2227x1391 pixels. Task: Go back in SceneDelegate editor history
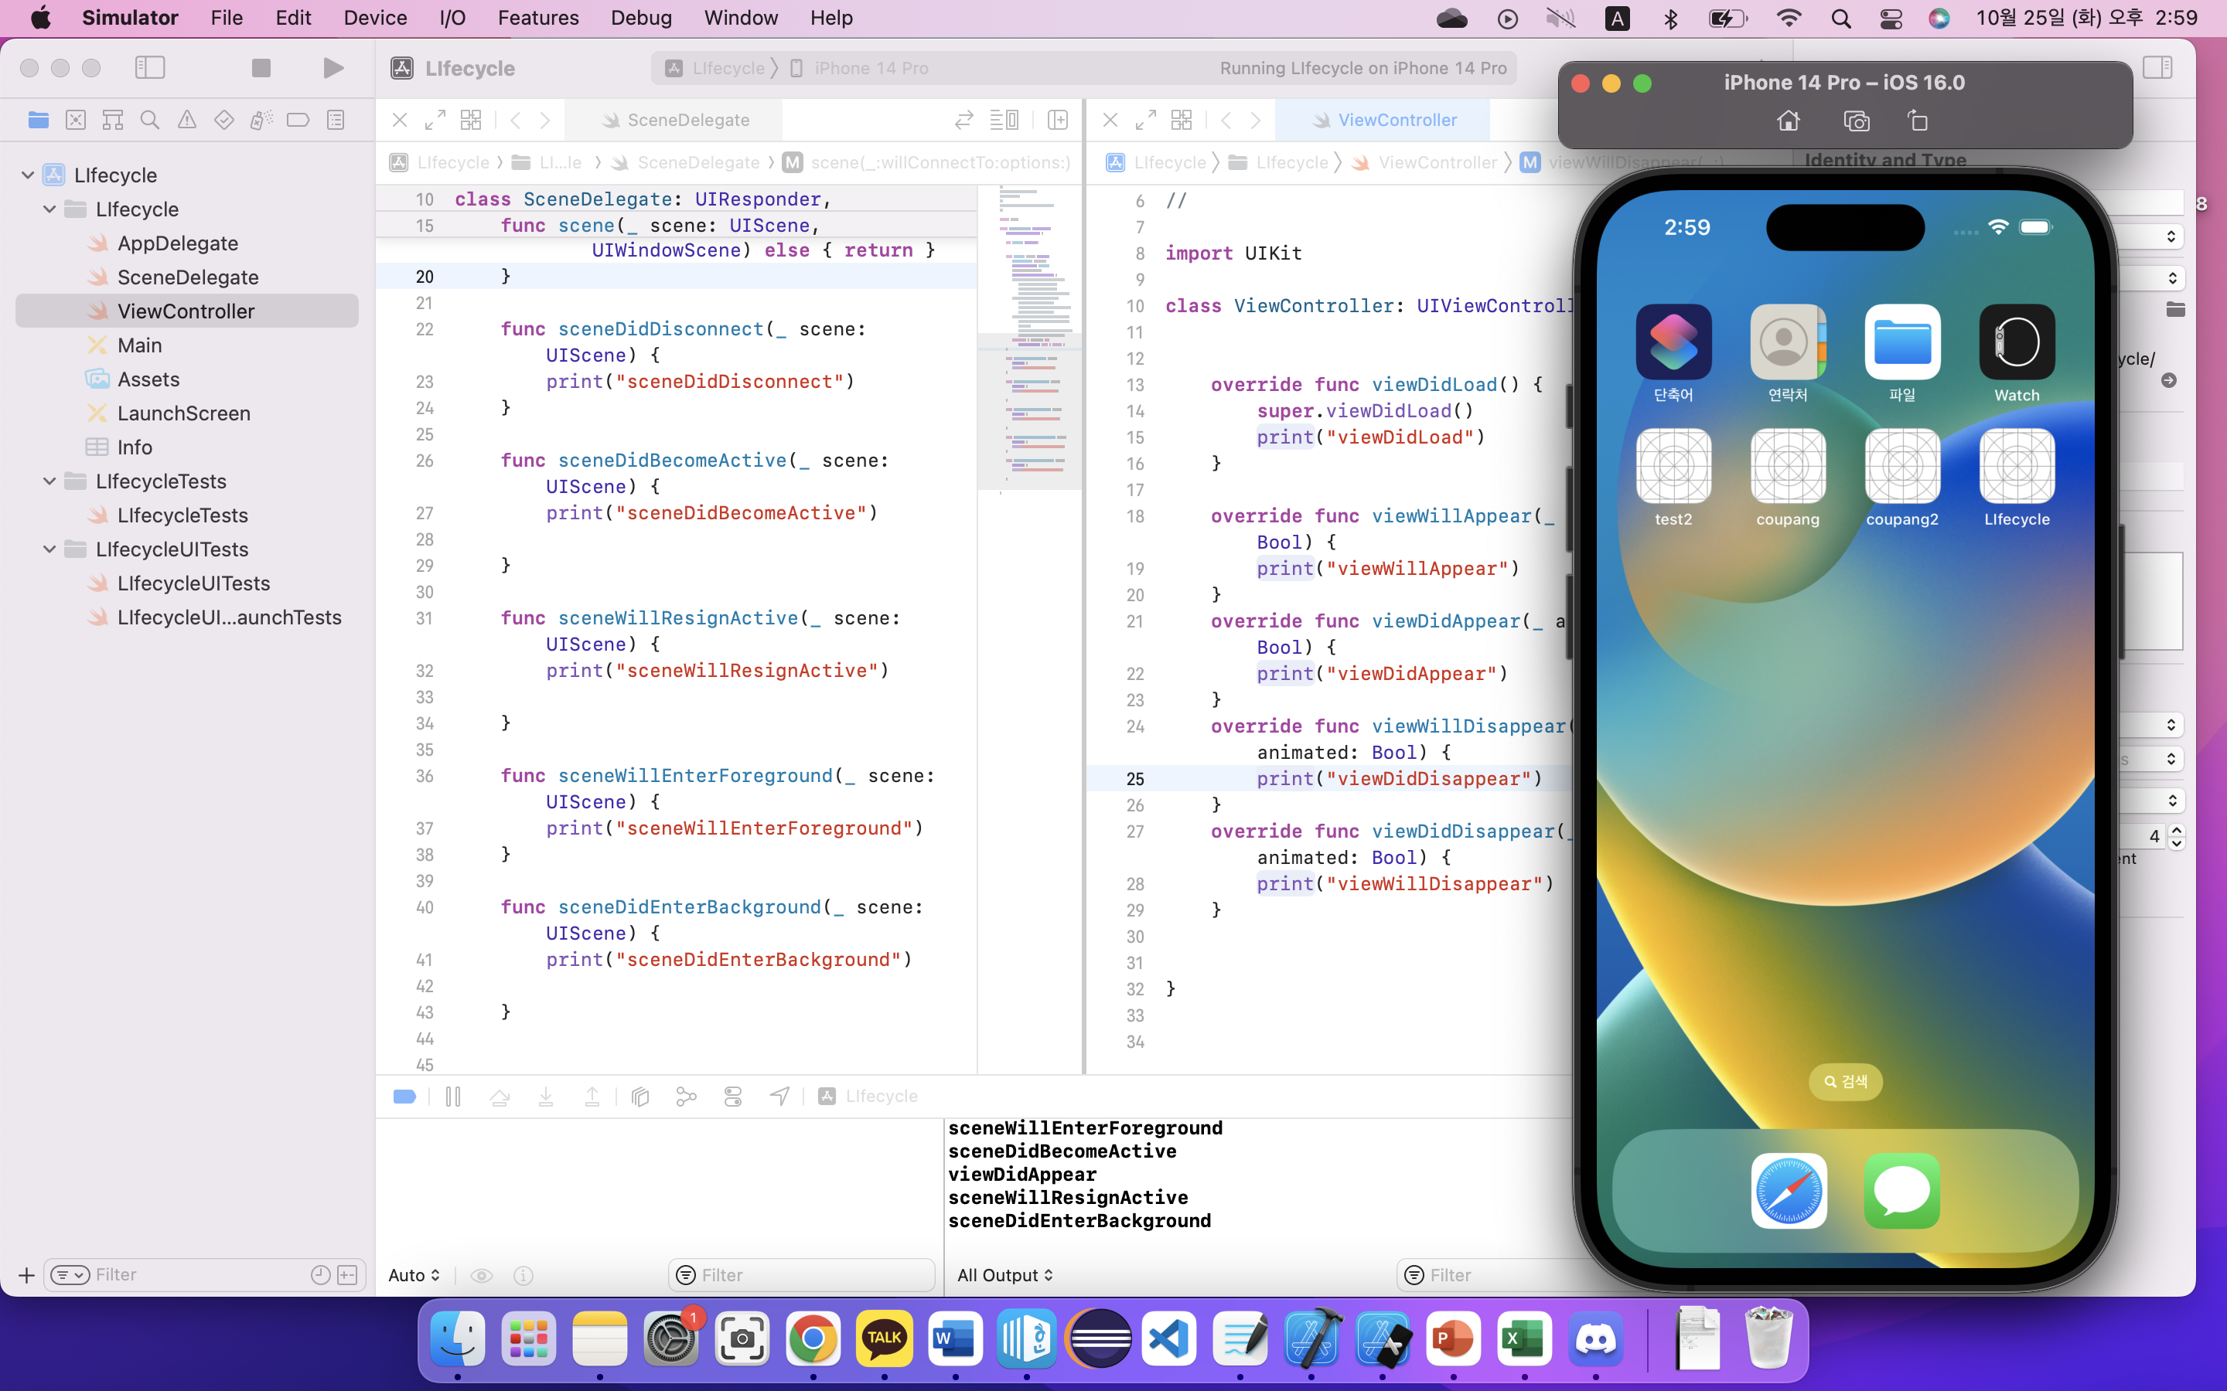point(517,121)
